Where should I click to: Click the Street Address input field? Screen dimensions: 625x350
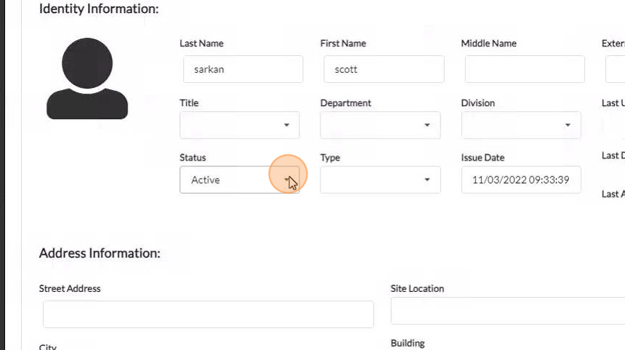pyautogui.click(x=209, y=314)
